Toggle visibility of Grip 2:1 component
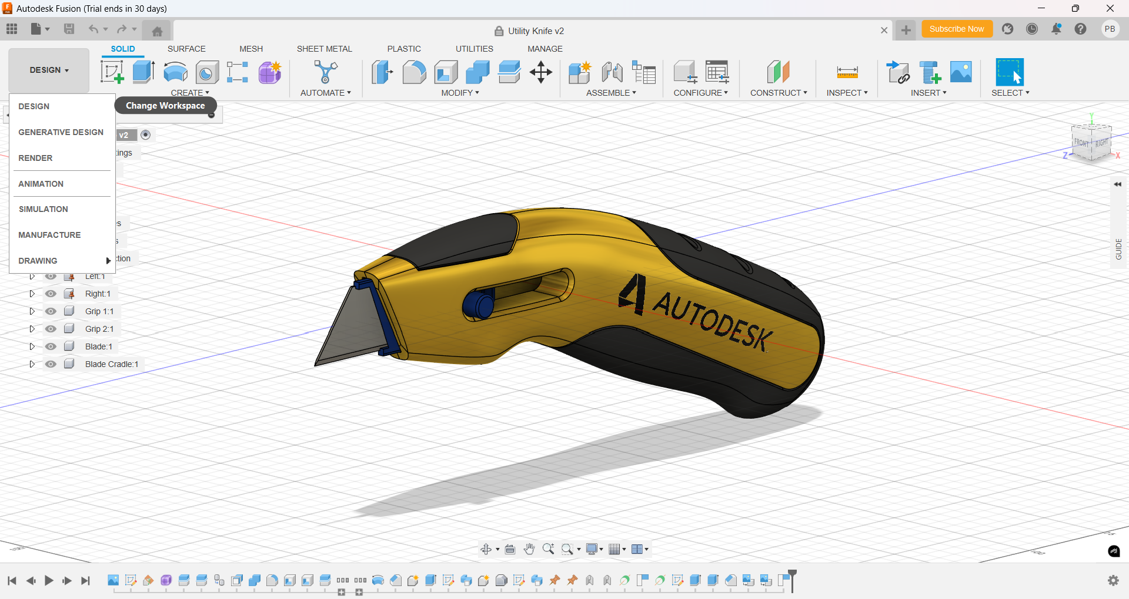 51,329
